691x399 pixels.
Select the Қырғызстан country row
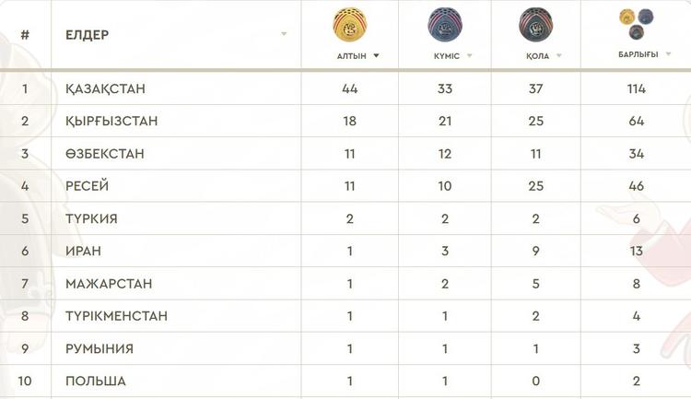click(345, 121)
